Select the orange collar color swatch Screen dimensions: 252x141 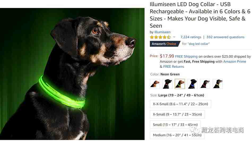point(155,84)
